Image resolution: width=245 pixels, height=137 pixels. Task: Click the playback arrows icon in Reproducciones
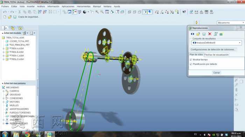click(192, 34)
